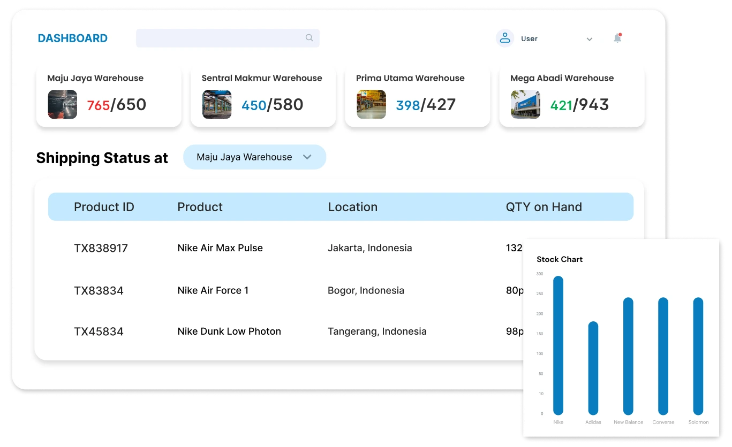732x447 pixels.
Task: Open the notification bell
Action: (617, 38)
